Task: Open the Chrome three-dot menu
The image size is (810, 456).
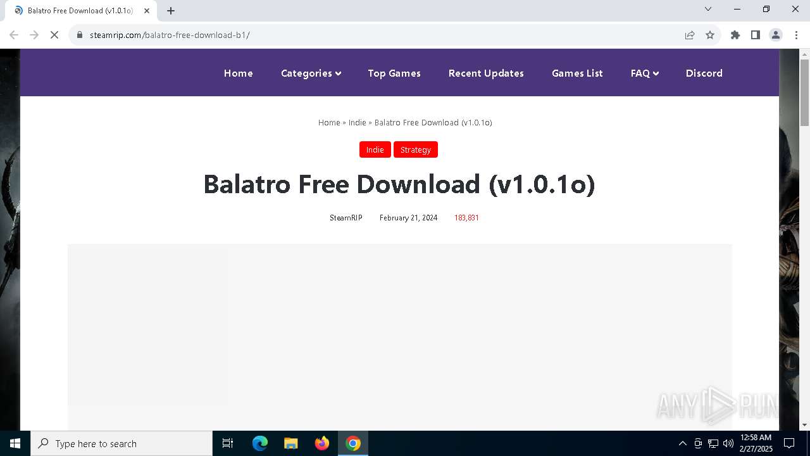Action: pos(796,35)
